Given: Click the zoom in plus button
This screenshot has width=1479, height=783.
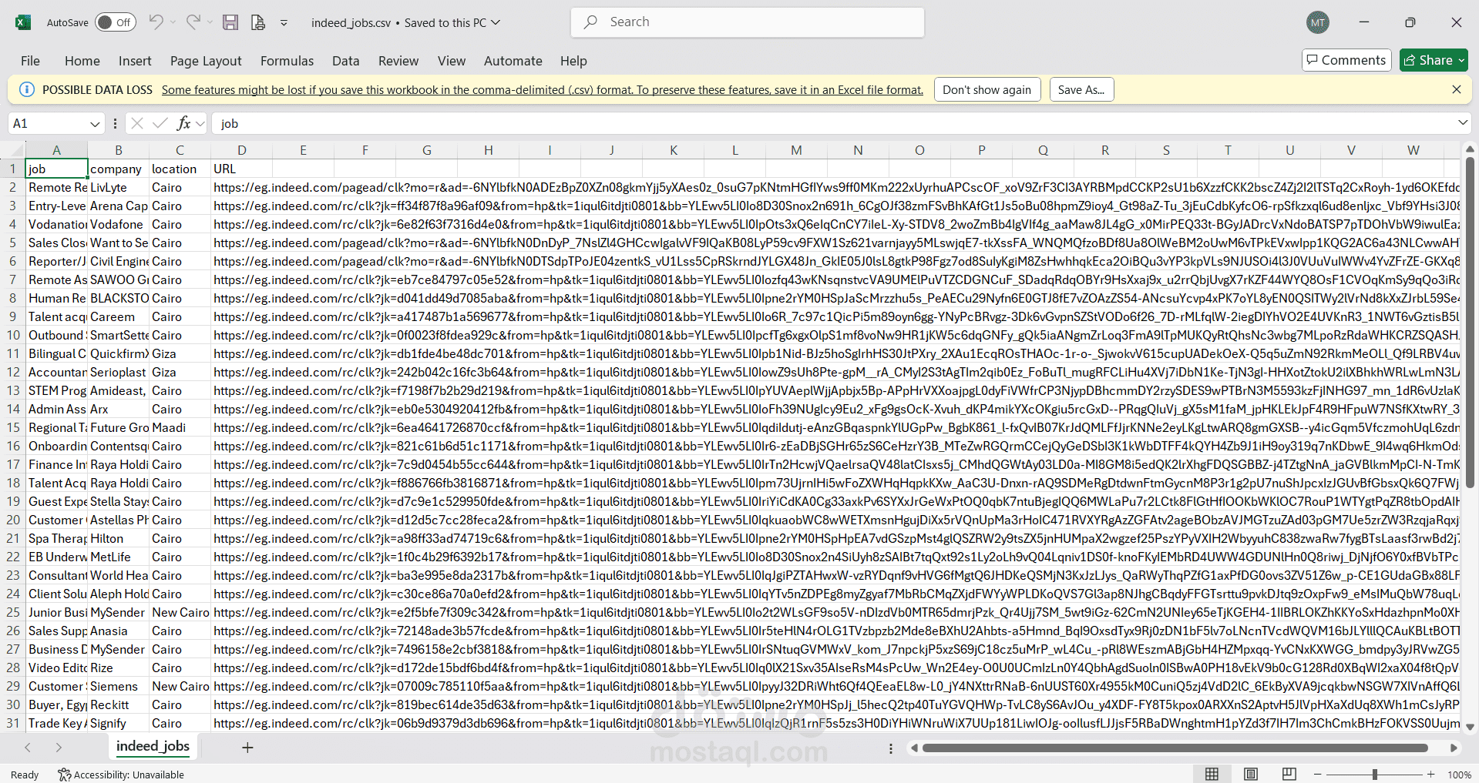Looking at the screenshot, I should (1431, 774).
